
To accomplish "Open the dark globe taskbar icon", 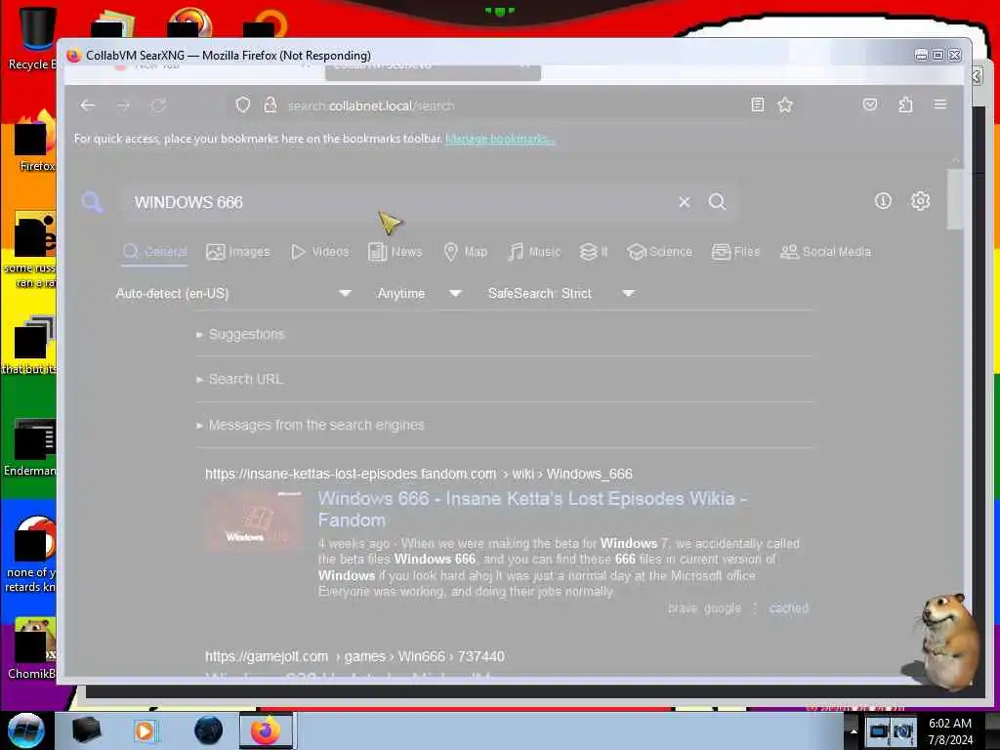I will 208,730.
